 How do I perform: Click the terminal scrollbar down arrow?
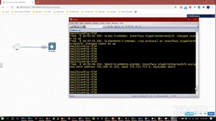point(197,93)
